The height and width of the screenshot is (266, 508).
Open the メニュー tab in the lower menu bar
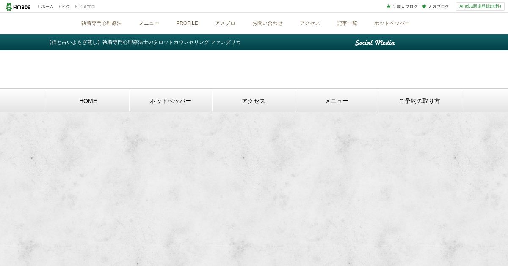[337, 100]
